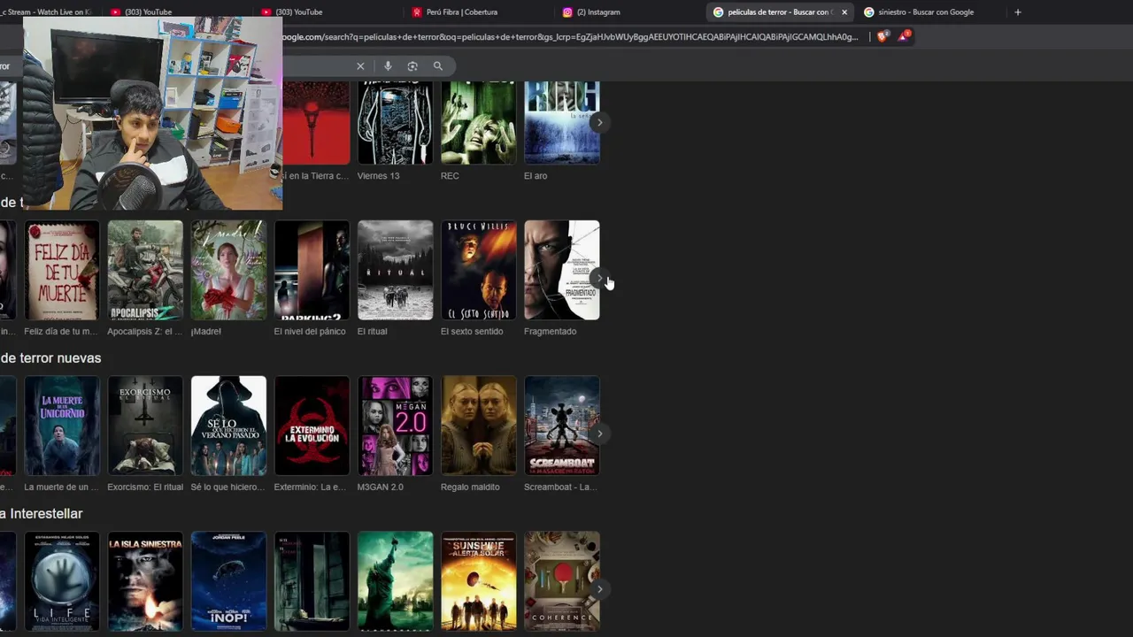
Task: Click the 'Apocalipsis Z: el ...' caption
Action: tap(144, 332)
